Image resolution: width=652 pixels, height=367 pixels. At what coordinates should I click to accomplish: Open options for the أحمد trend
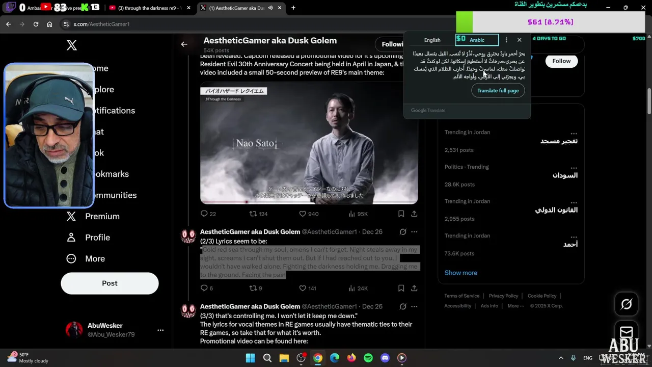pos(574,237)
